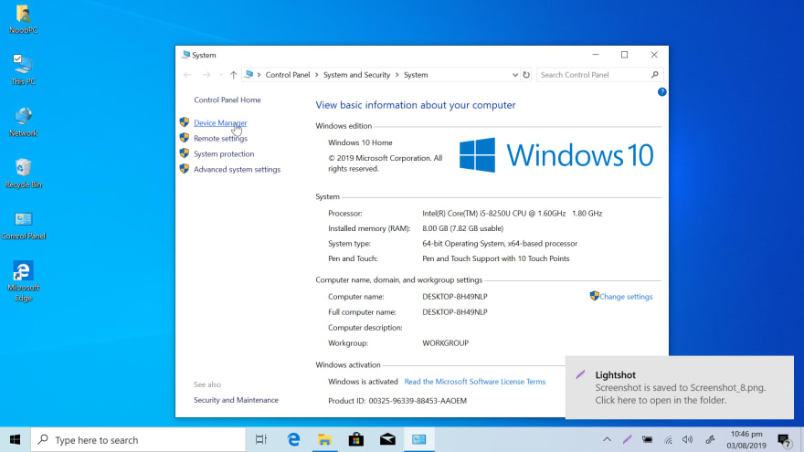Select Microsoft Edge desktop shortcut
This screenshot has height=452, width=804.
pos(23,281)
